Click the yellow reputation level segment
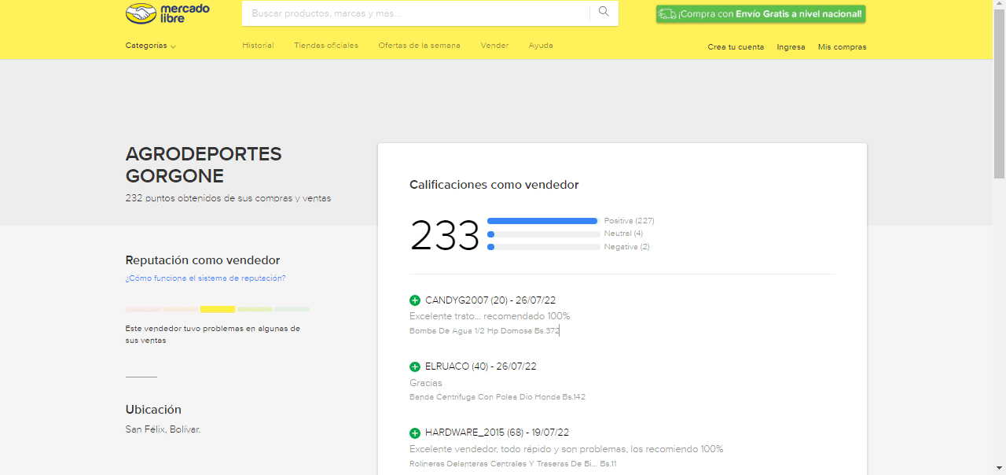Viewport: 1006px width, 475px height. (x=218, y=309)
